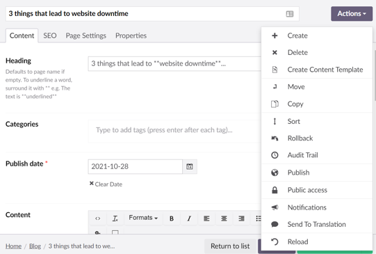
Task: Open Audit Trail from the menu
Action: pos(317,155)
